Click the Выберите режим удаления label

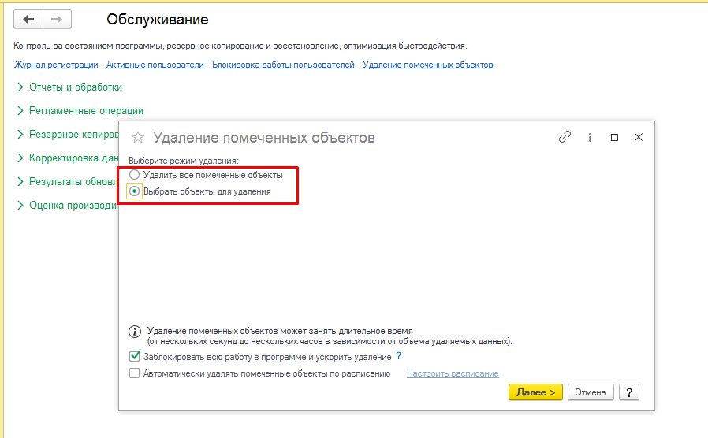point(184,161)
